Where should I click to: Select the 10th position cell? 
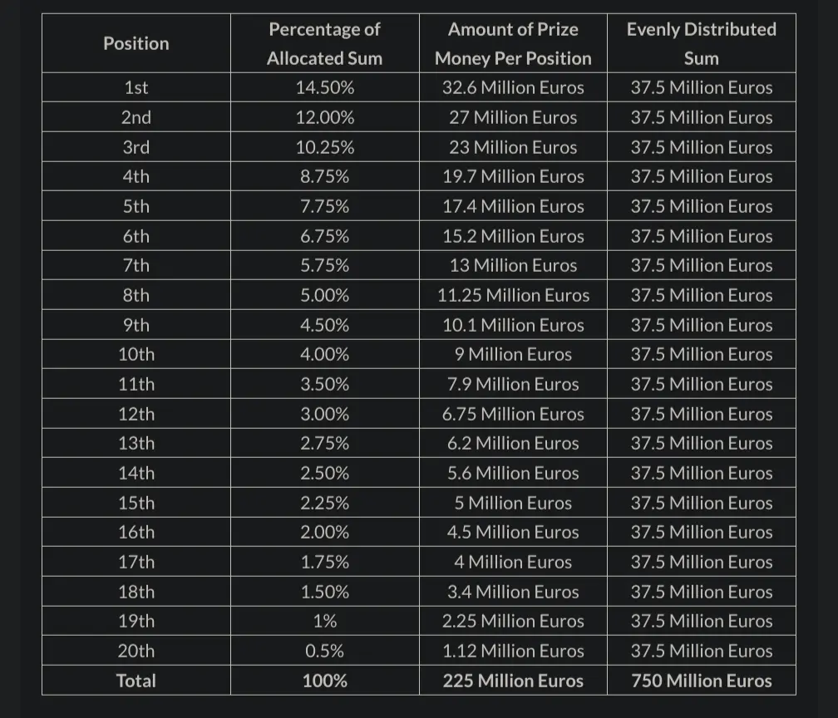136,354
